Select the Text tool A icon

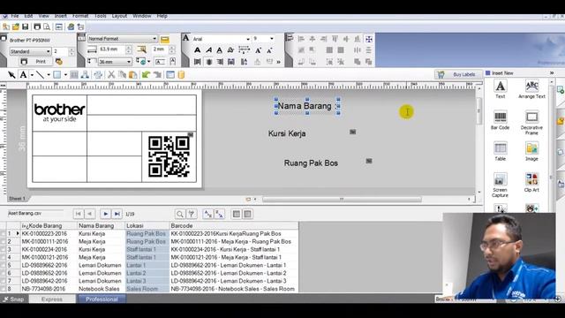tap(23, 75)
